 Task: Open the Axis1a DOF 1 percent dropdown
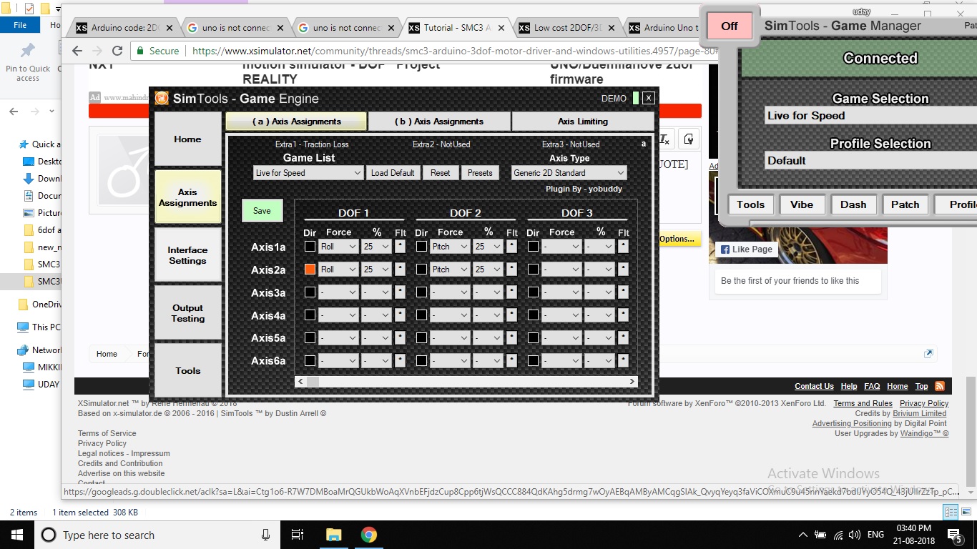[x=376, y=247]
